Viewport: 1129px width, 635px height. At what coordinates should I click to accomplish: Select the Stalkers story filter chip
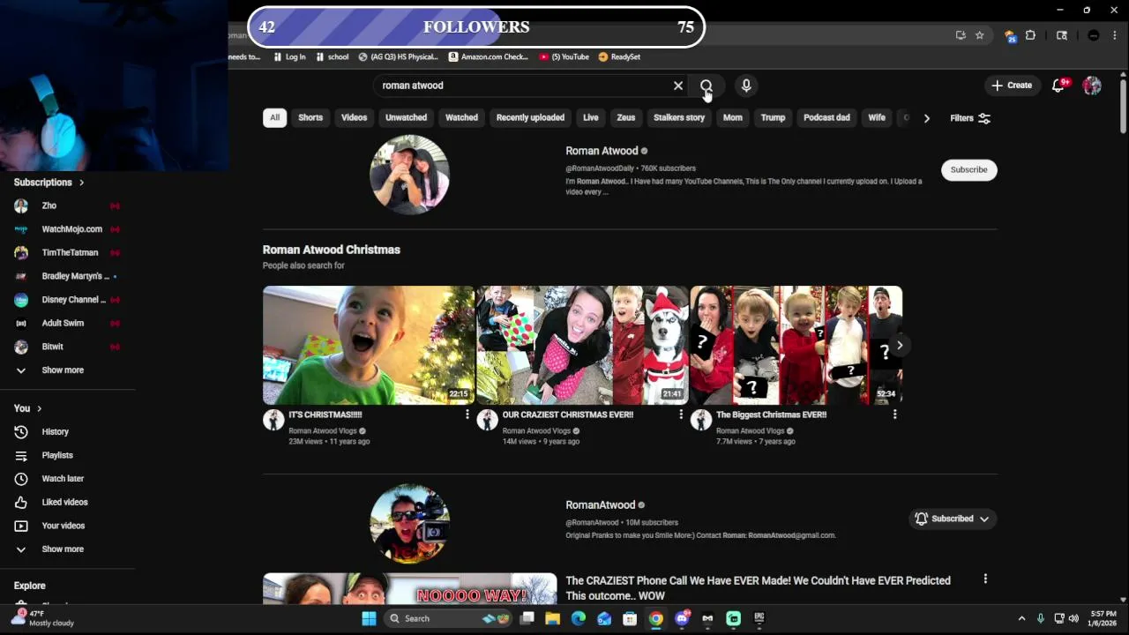[679, 117]
